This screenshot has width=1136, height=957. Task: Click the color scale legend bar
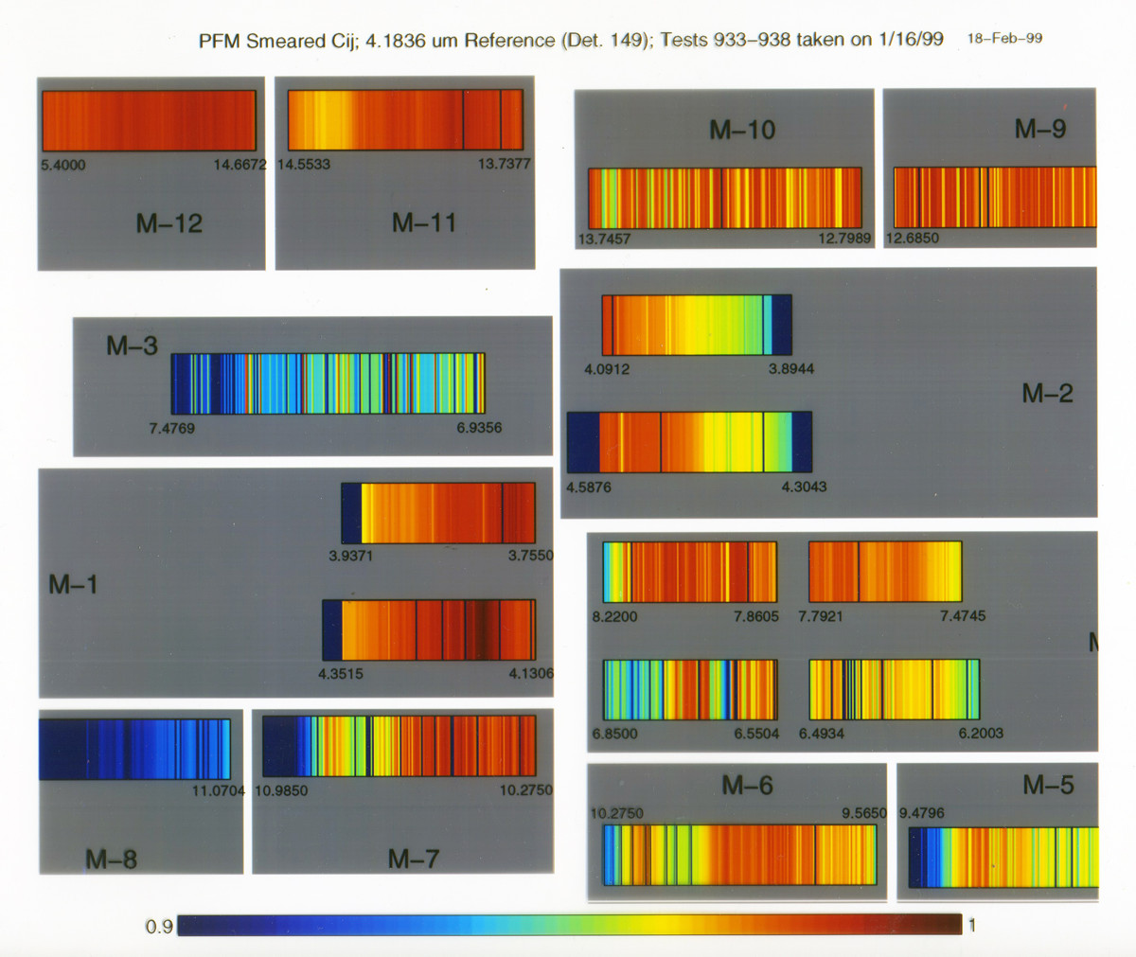pyautogui.click(x=570, y=925)
